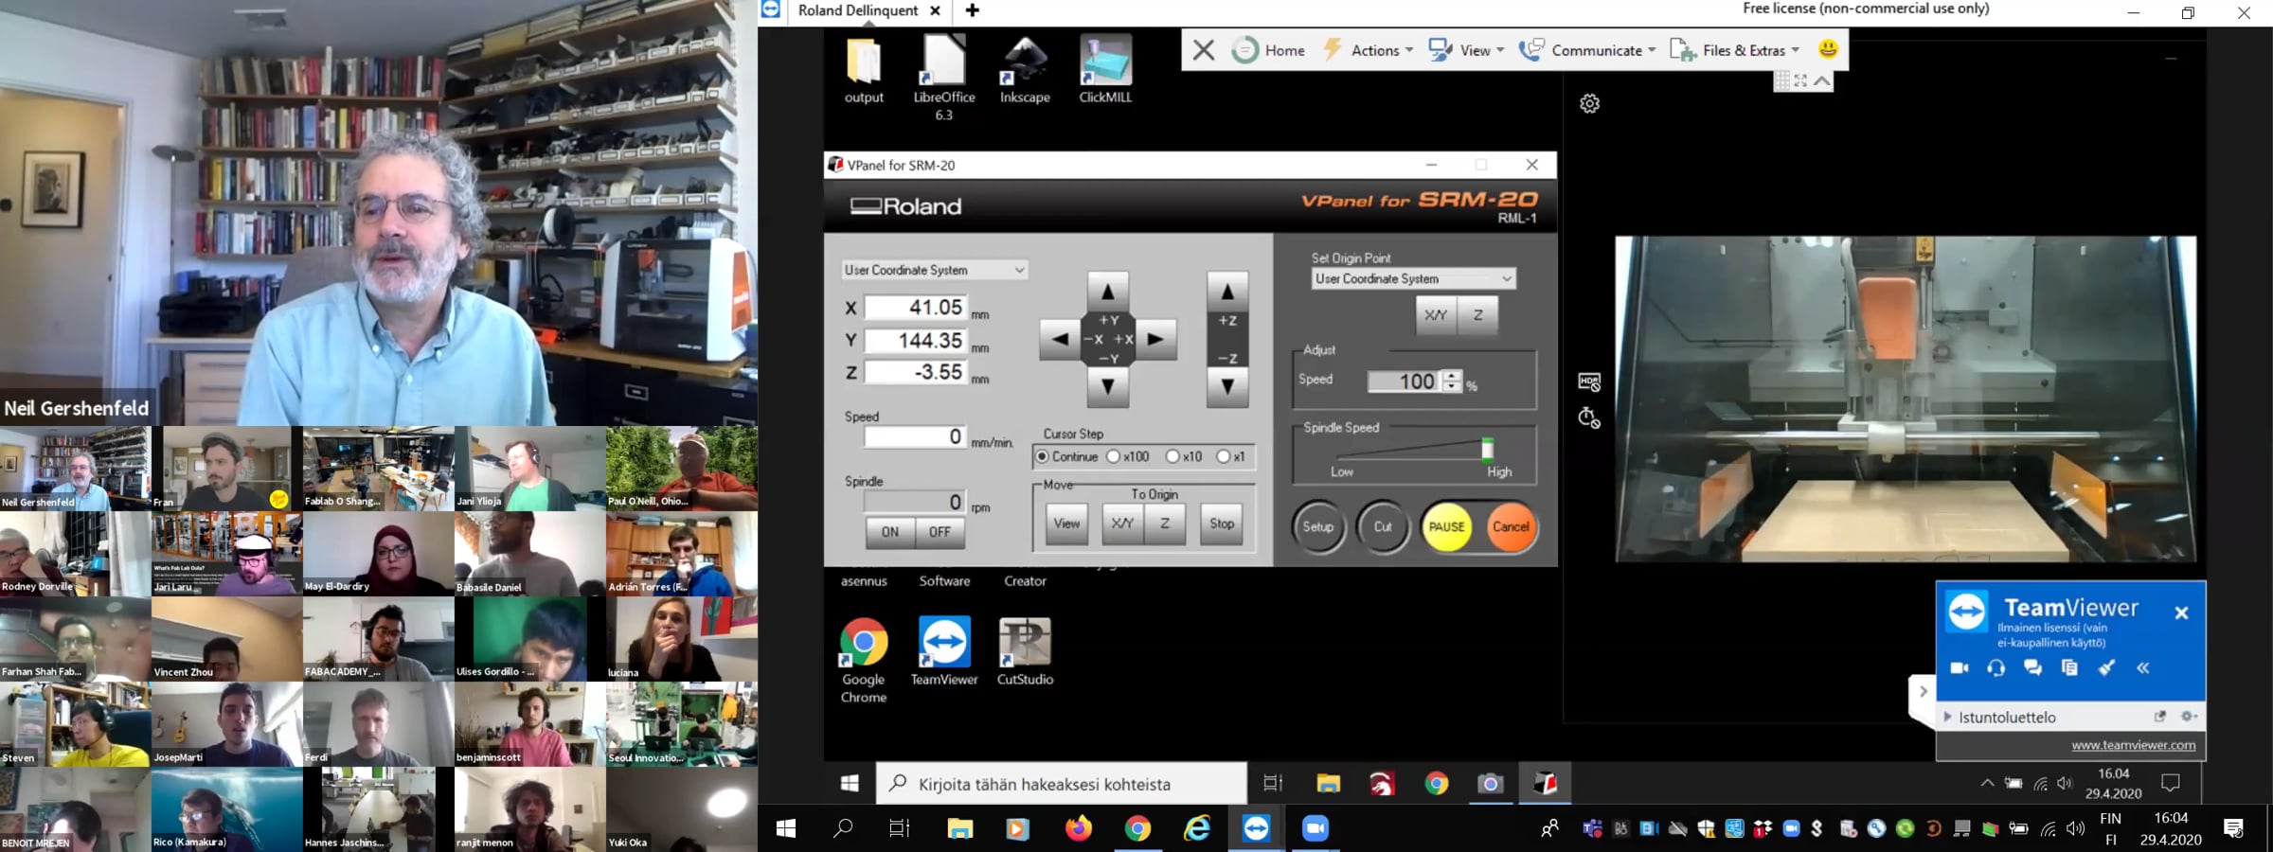The width and height of the screenshot is (2273, 852).
Task: Select the Continue cursor step option
Action: [x=1066, y=456]
